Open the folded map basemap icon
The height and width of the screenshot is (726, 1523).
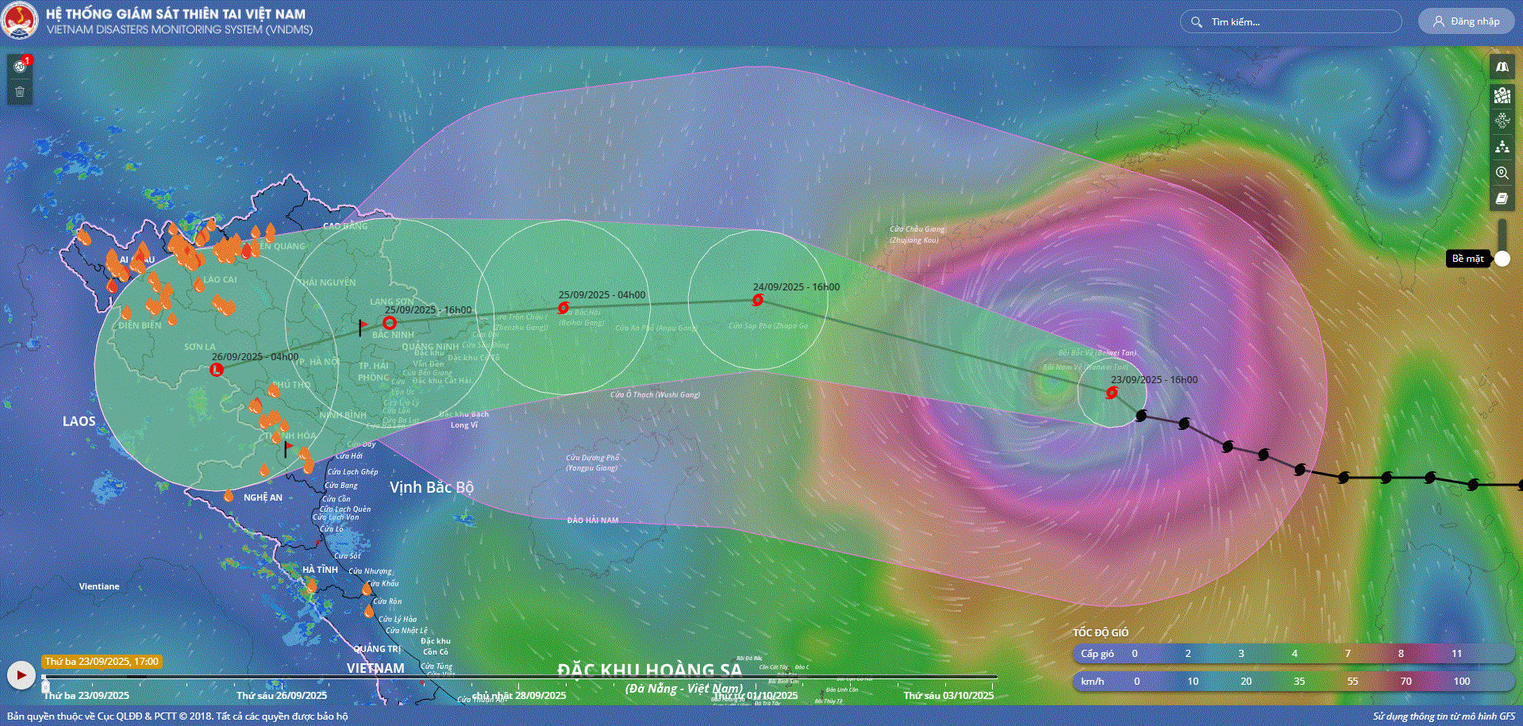coord(1502,67)
